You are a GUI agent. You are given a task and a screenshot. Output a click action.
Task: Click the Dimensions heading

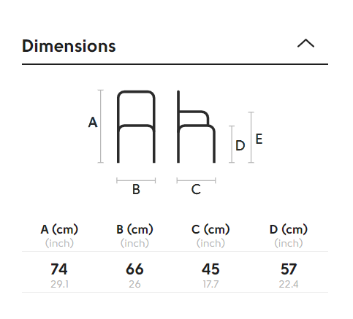[69, 46]
